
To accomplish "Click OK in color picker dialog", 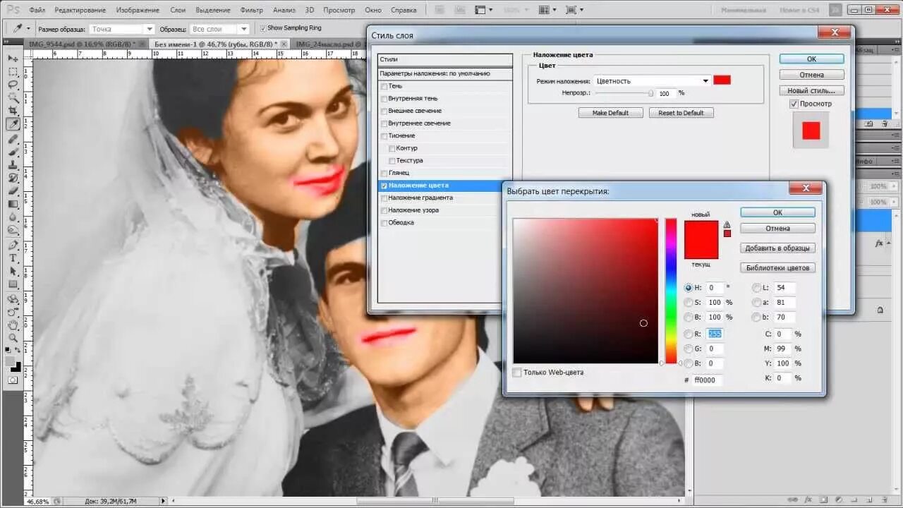I will (x=777, y=212).
